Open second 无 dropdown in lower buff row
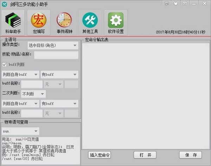211x166 pixels. point(53,113)
